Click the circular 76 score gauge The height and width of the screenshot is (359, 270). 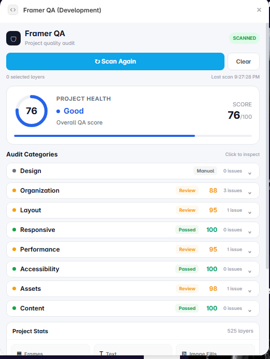(32, 111)
